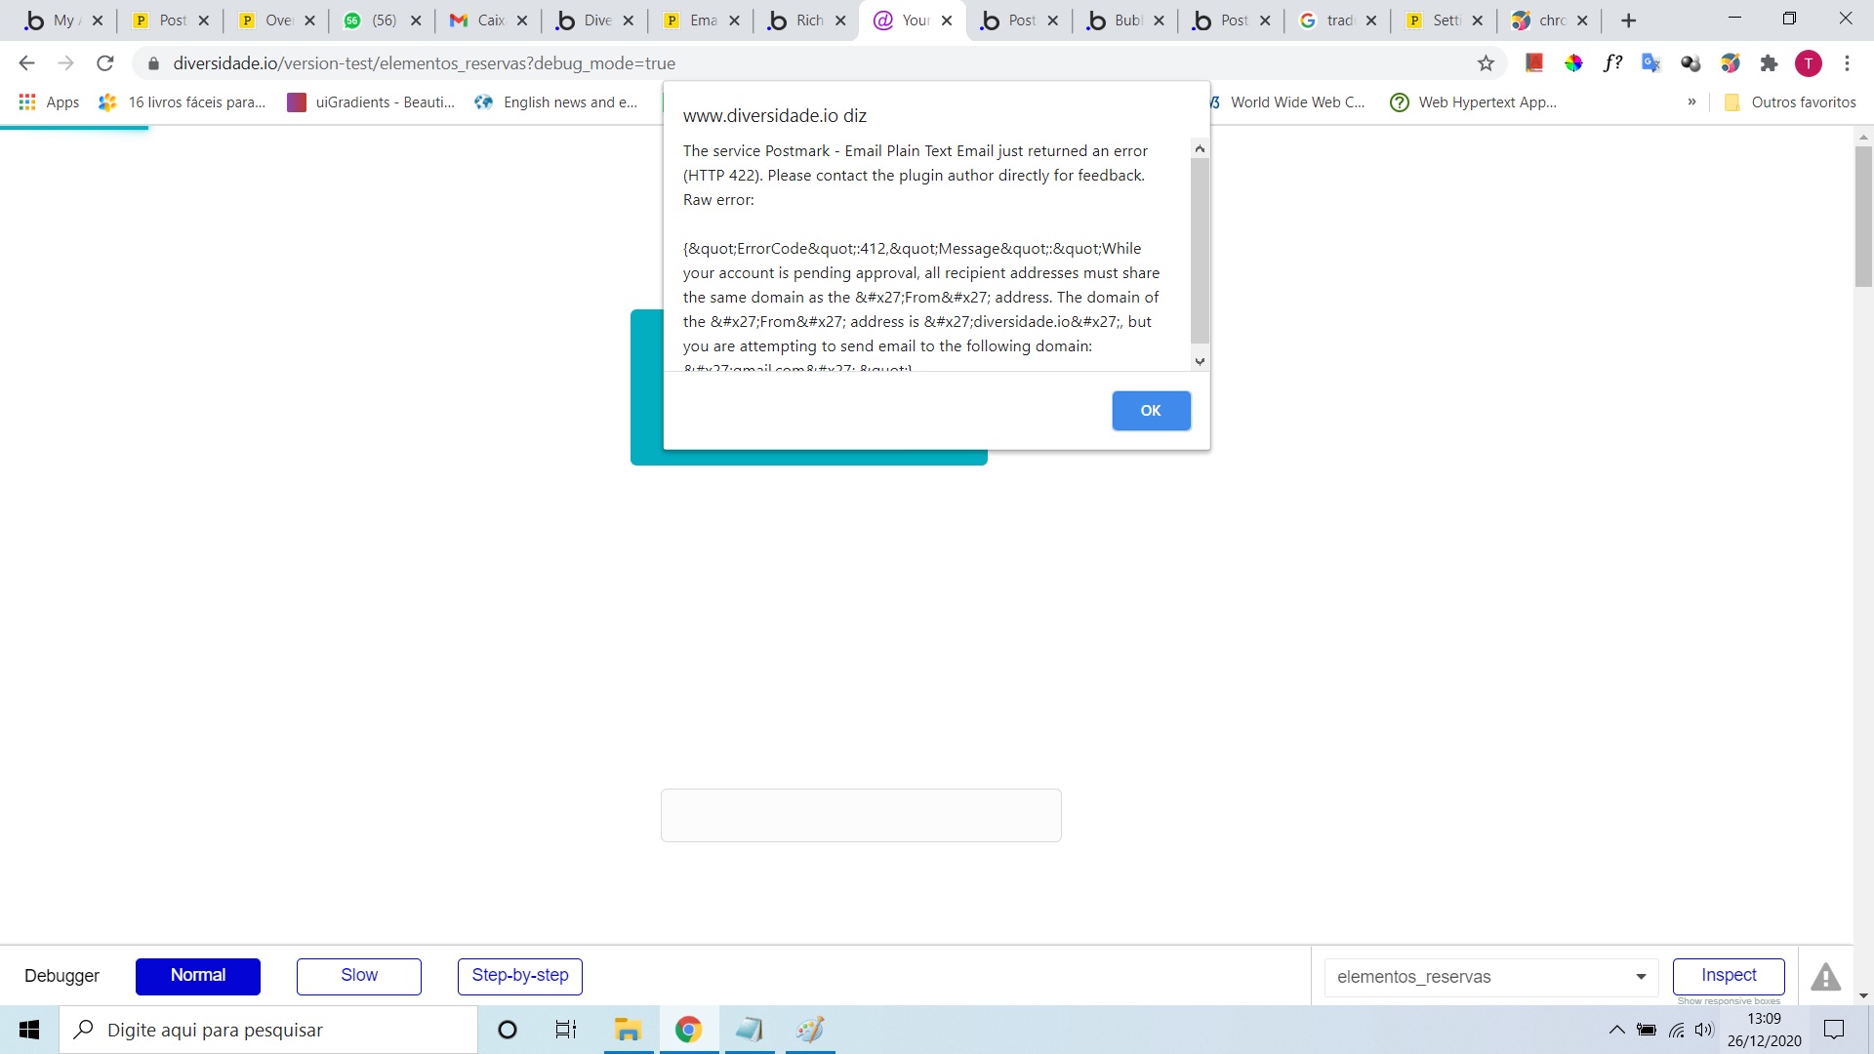Click browser forward arrow
Viewport: 1874px width, 1054px height.
coord(65,63)
